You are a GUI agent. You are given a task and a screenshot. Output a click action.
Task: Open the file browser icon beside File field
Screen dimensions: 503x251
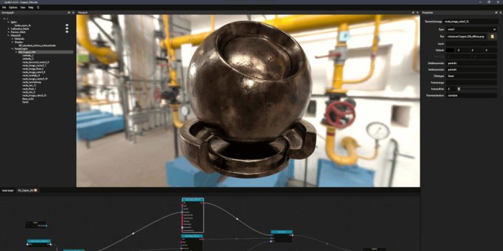pos(493,37)
